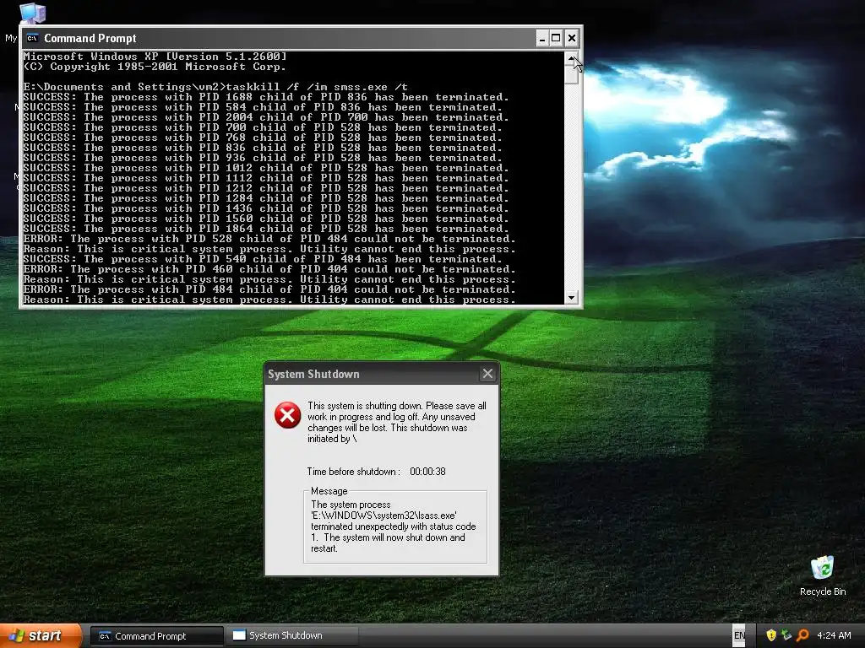
Task: Click the ERROR line for PID 460
Action: tap(269, 269)
